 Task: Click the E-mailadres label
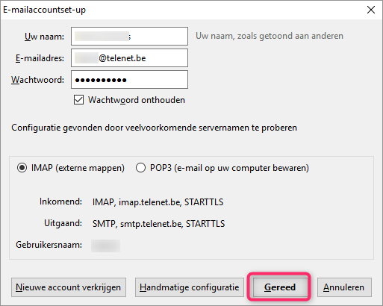tap(40, 58)
